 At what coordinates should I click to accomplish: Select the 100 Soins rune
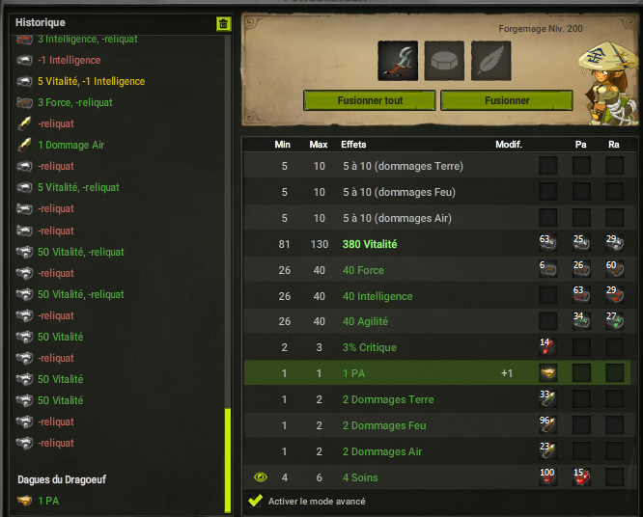pos(547,476)
